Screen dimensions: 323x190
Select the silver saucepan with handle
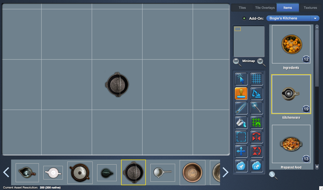coord(163,173)
